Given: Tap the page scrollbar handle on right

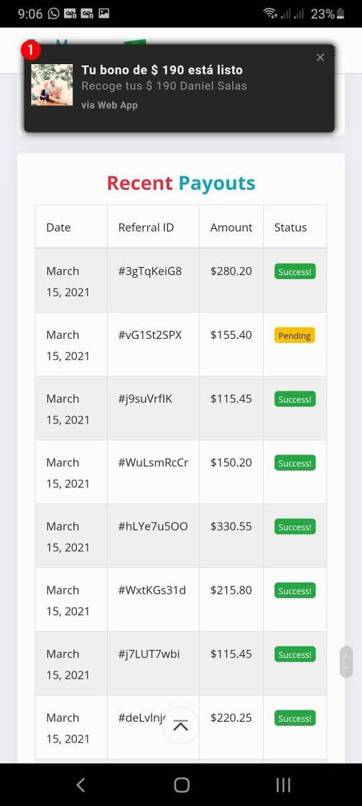Looking at the screenshot, I should (x=346, y=661).
